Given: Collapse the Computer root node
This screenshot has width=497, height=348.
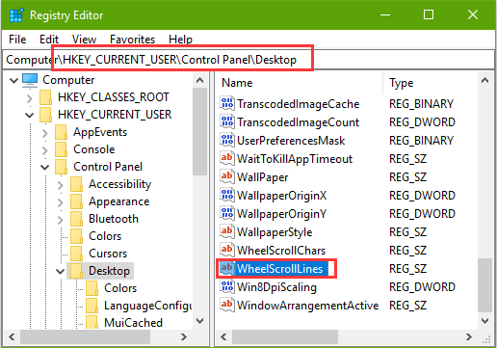Looking at the screenshot, I should (13, 80).
